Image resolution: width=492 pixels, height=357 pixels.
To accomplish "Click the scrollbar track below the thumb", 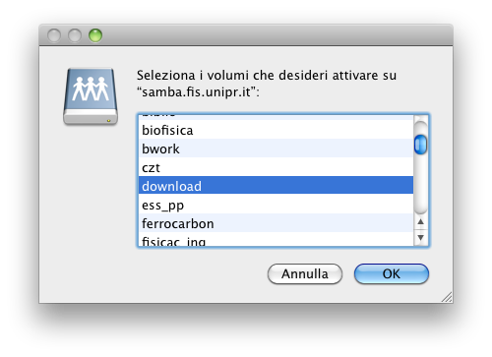I will [x=421, y=184].
